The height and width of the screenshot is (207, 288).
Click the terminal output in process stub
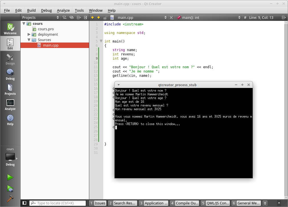[183, 133]
